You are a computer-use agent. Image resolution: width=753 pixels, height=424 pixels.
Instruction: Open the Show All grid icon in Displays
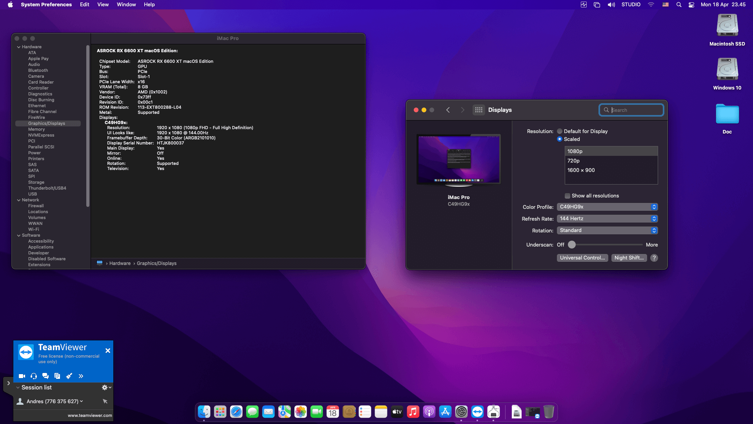pos(479,110)
